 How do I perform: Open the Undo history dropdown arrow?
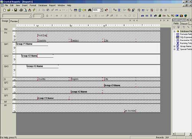pos(60,10)
